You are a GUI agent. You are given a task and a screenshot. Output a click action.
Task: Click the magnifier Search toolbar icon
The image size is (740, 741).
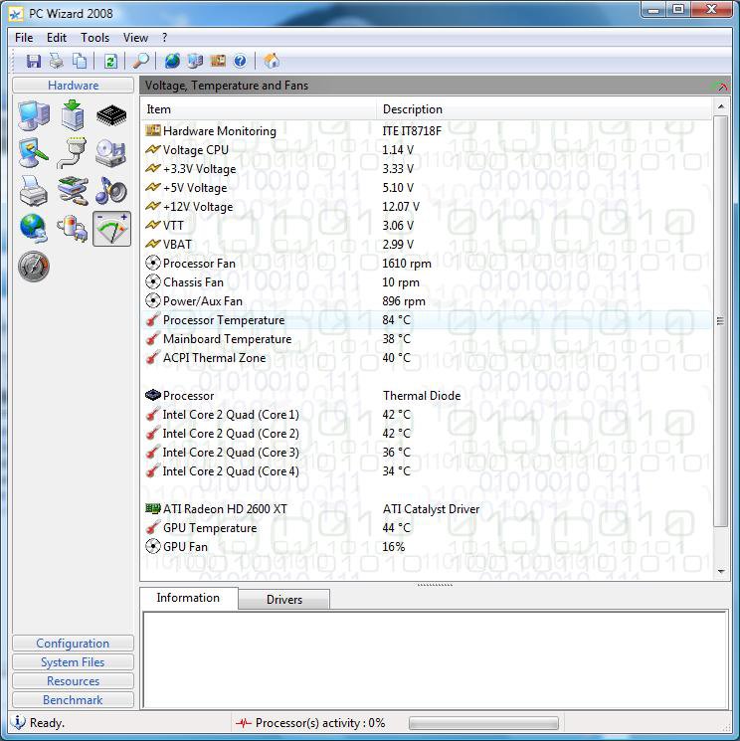tap(141, 61)
